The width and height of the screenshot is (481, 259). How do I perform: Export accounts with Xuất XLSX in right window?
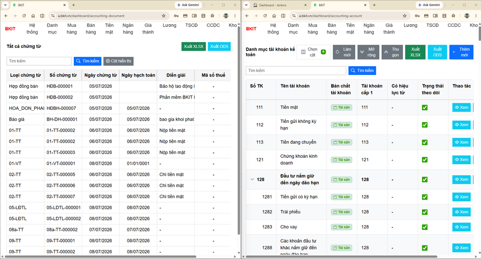click(x=415, y=52)
